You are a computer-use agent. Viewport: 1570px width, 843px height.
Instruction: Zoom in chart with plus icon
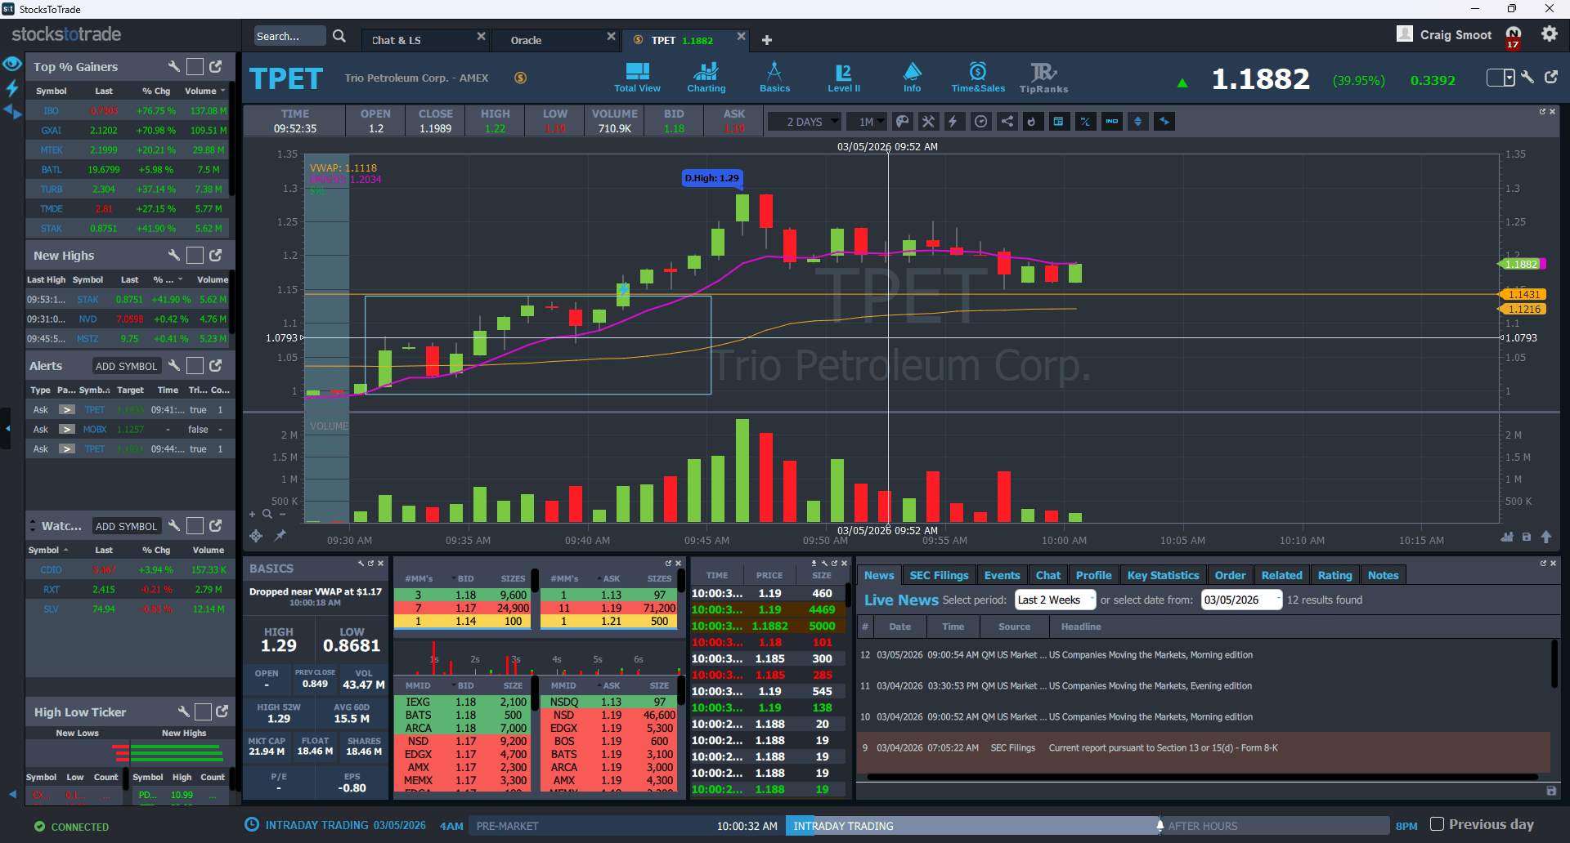pyautogui.click(x=253, y=514)
